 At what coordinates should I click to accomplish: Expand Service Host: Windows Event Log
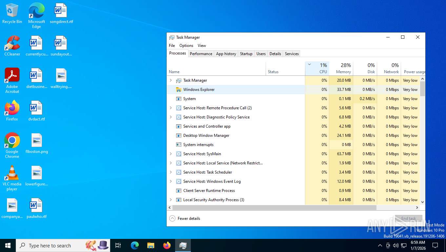pyautogui.click(x=171, y=181)
